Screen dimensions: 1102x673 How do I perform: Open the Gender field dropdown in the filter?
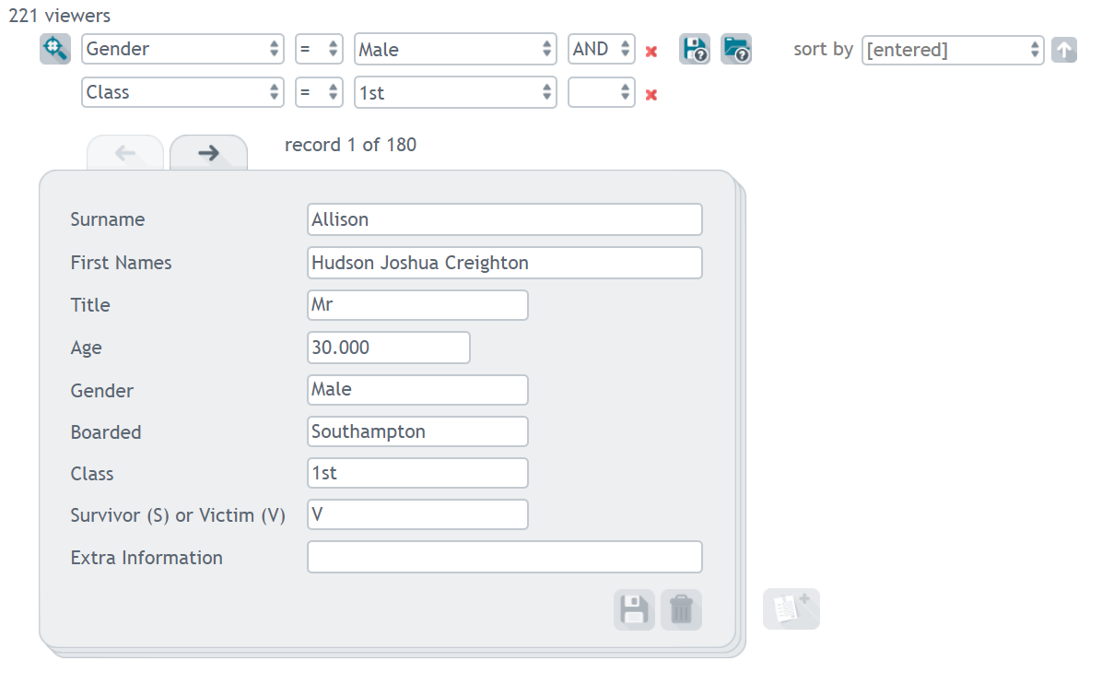182,49
